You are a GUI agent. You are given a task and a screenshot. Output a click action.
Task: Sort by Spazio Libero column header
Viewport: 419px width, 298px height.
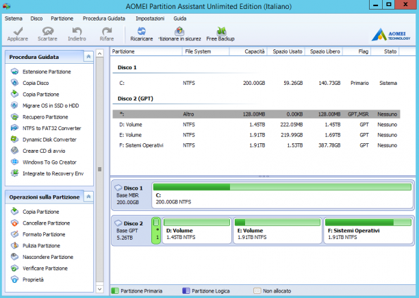point(324,51)
